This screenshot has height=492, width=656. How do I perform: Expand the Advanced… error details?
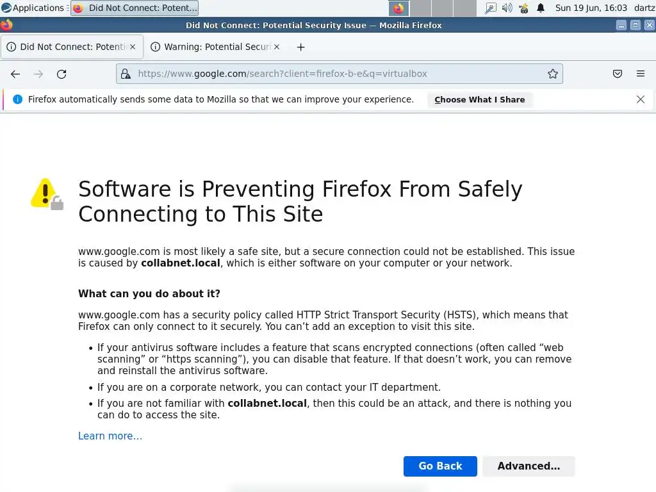point(529,466)
